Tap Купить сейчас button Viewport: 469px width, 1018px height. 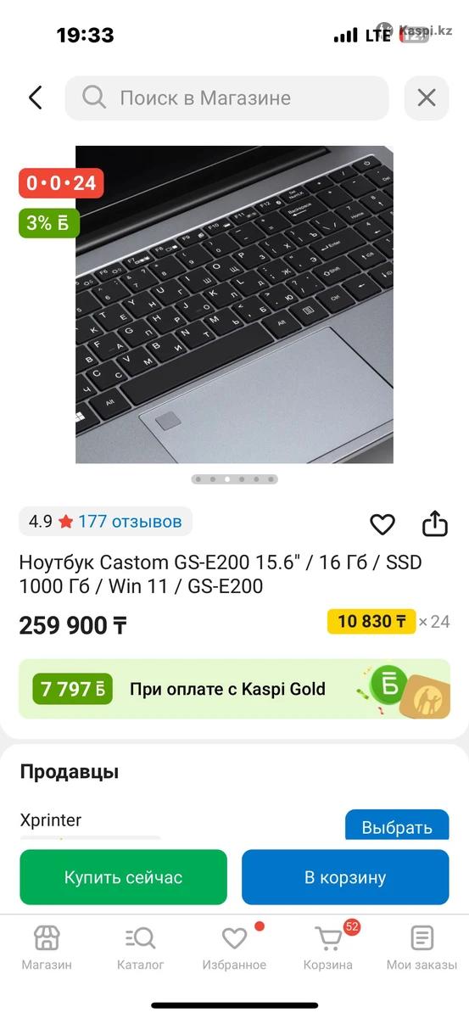pyautogui.click(x=124, y=877)
